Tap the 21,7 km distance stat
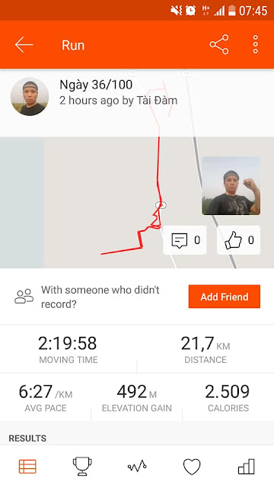The image size is (274, 488). pyautogui.click(x=205, y=350)
